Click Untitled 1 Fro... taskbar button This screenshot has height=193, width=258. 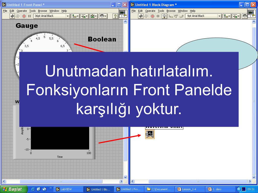tap(129, 189)
